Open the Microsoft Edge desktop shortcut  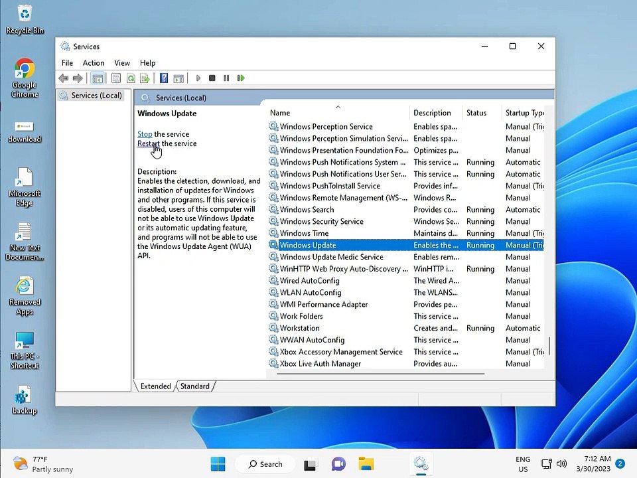tap(25, 187)
